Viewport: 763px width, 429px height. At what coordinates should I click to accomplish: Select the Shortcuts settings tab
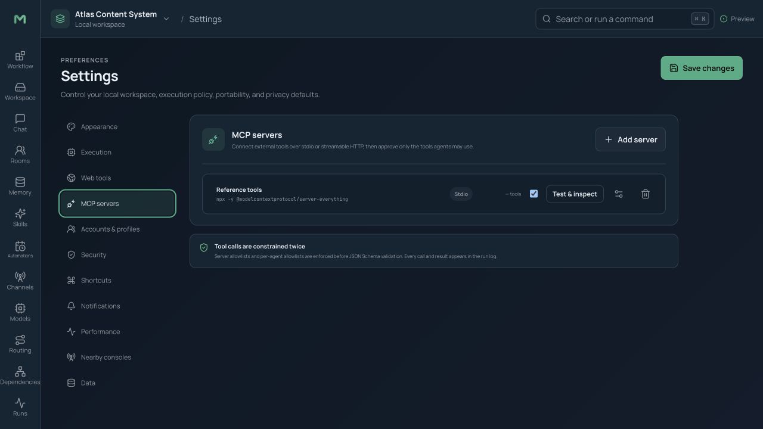(117, 281)
